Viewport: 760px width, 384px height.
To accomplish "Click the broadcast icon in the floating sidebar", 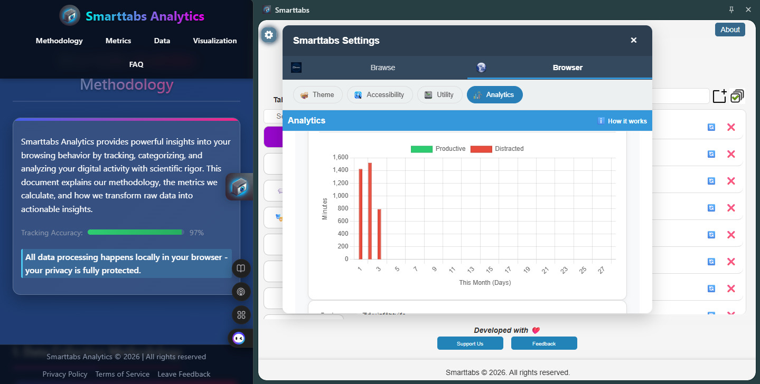I will point(241,292).
